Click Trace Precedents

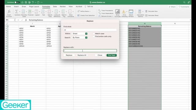pyautogui.click(x=106, y=10)
